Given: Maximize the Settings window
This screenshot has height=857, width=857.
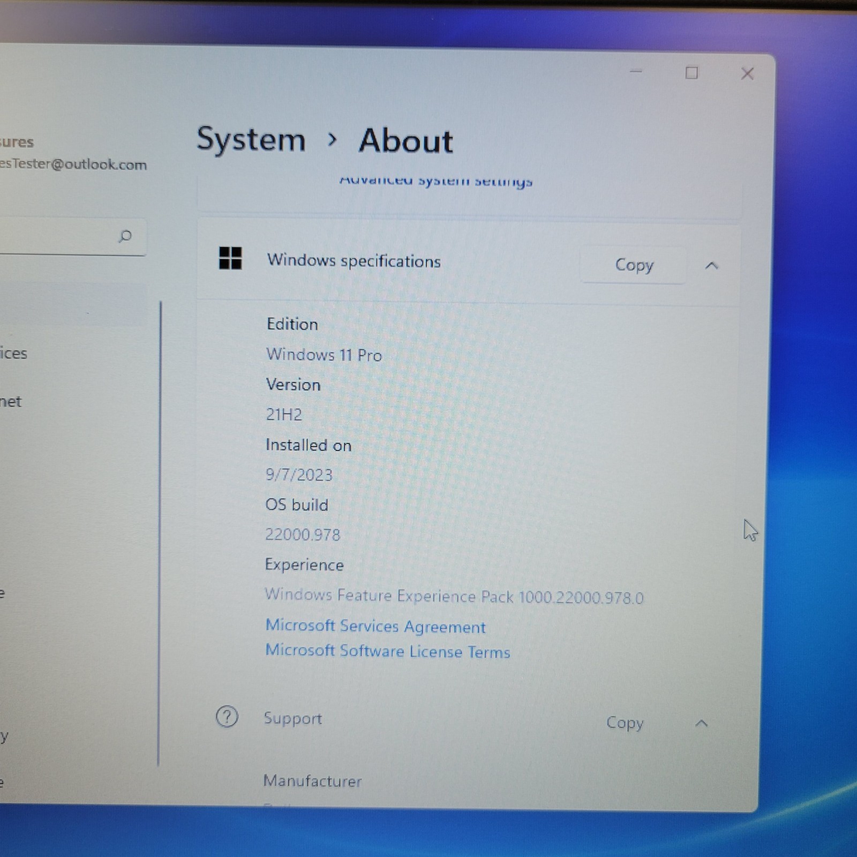Looking at the screenshot, I should click(691, 72).
